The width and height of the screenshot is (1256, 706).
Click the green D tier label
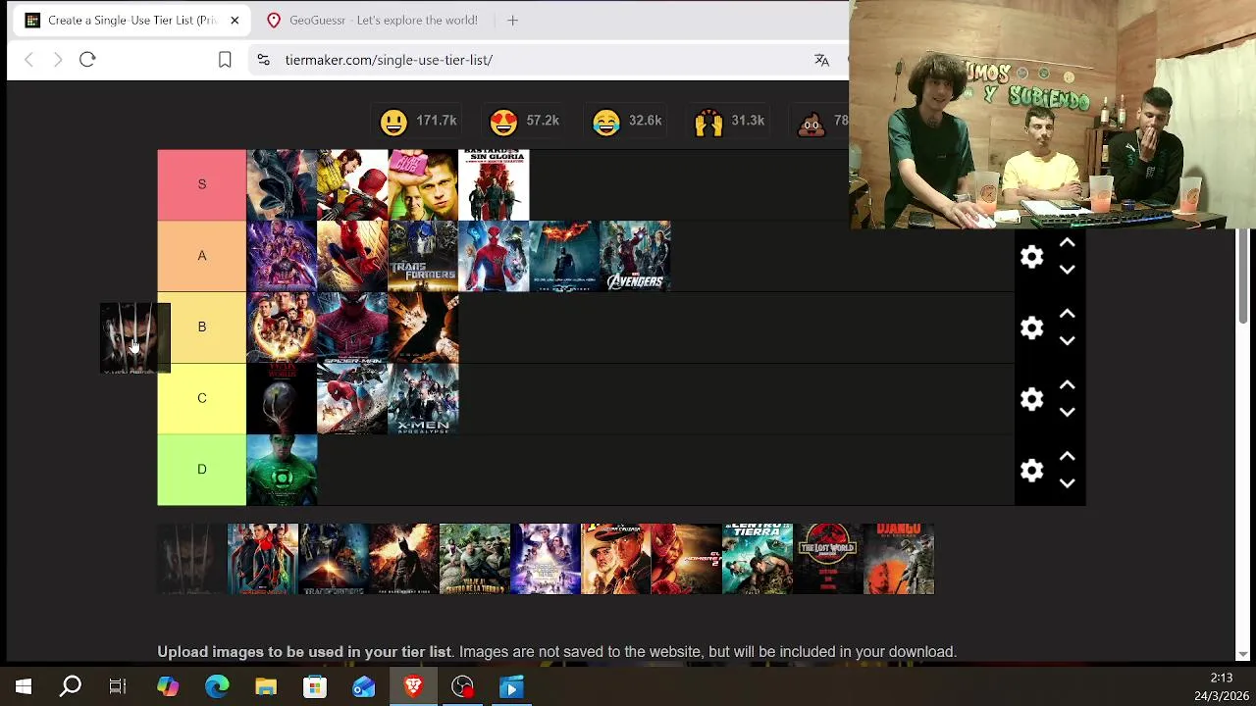201,470
